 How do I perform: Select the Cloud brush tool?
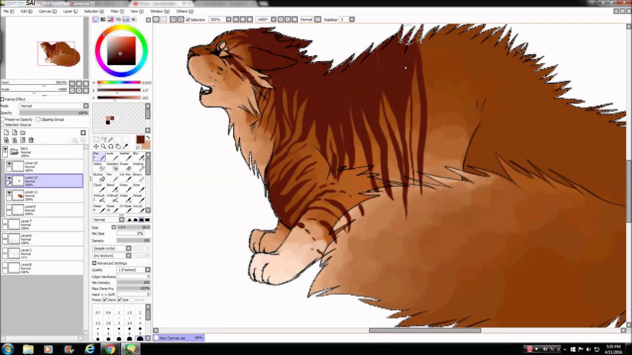pos(99,188)
